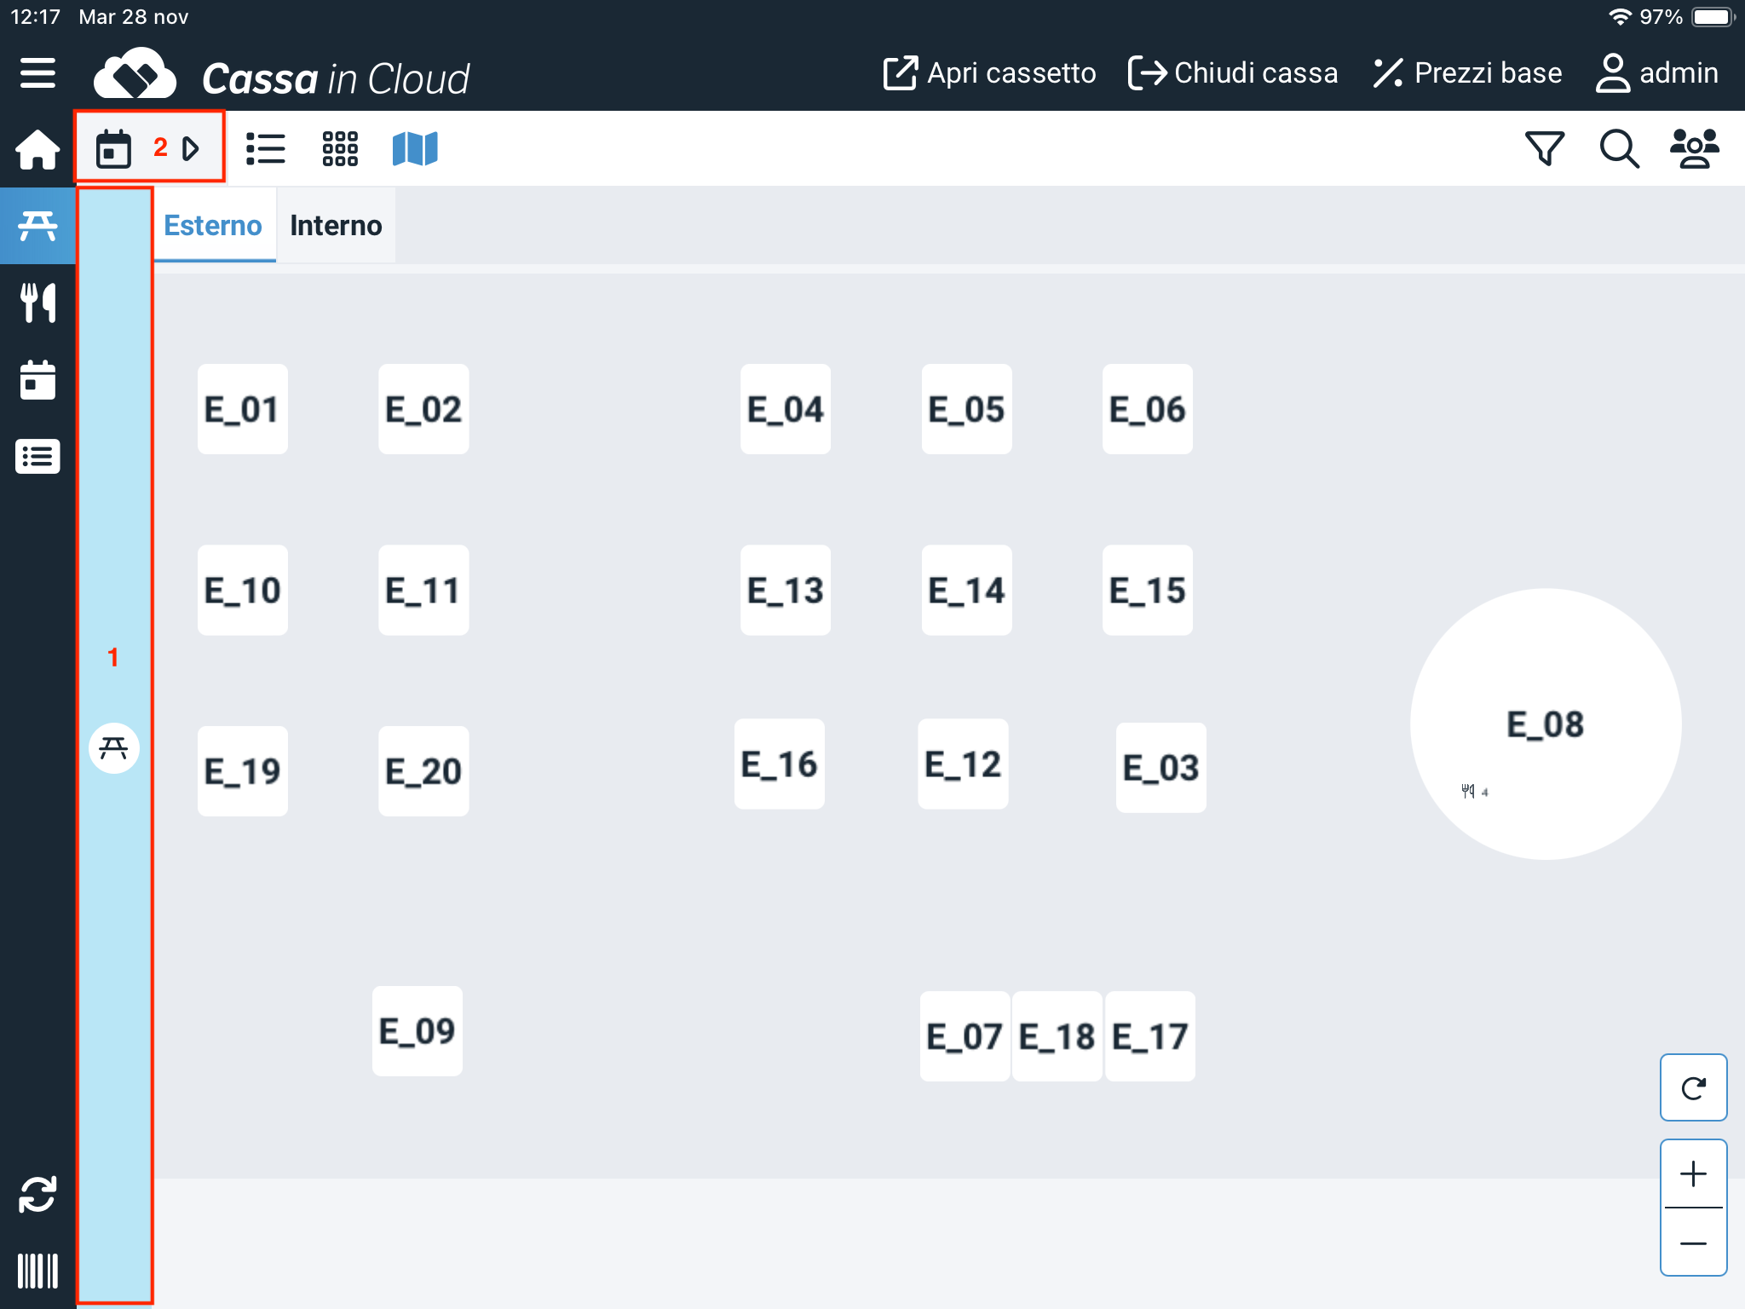Open Prezzi base price list selector
This screenshot has width=1745, height=1309.
click(x=1467, y=73)
